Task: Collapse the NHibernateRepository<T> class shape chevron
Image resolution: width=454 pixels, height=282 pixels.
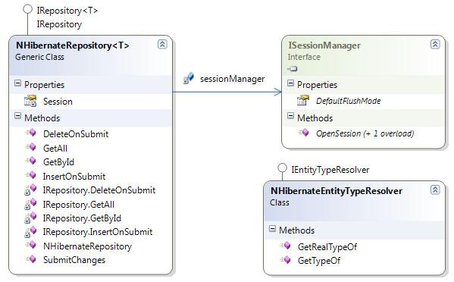Action: [x=162, y=44]
